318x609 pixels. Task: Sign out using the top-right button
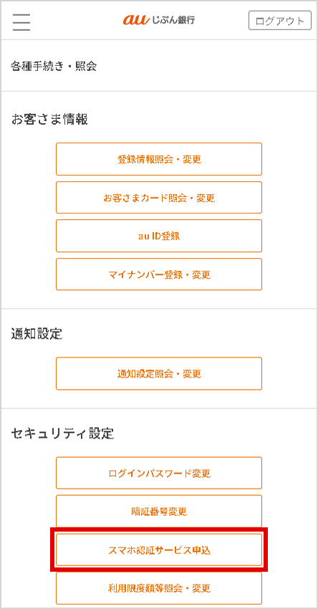280,21
